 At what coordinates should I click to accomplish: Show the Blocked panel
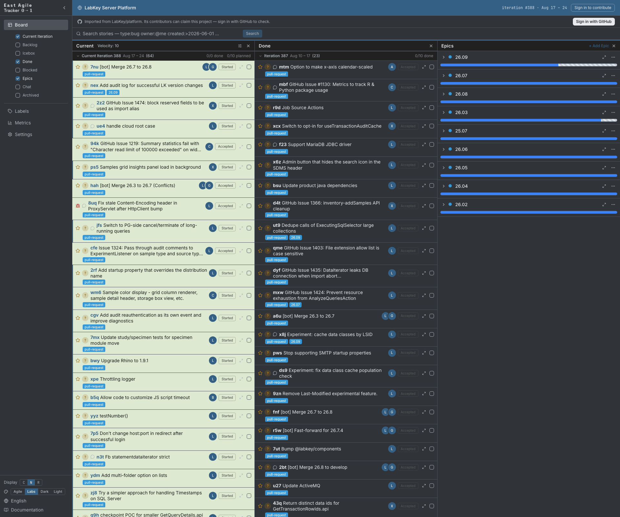click(x=18, y=70)
